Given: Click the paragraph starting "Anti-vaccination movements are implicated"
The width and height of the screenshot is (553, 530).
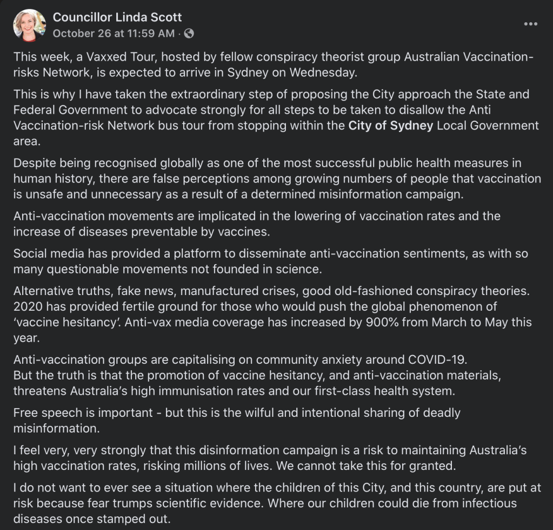Looking at the screenshot, I should pos(257,223).
